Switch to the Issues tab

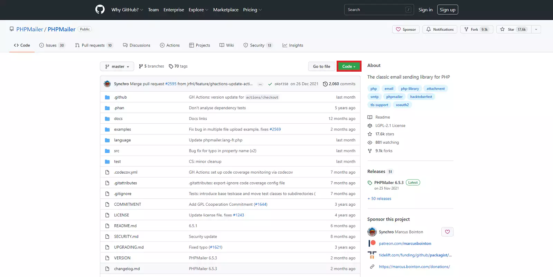pos(51,45)
